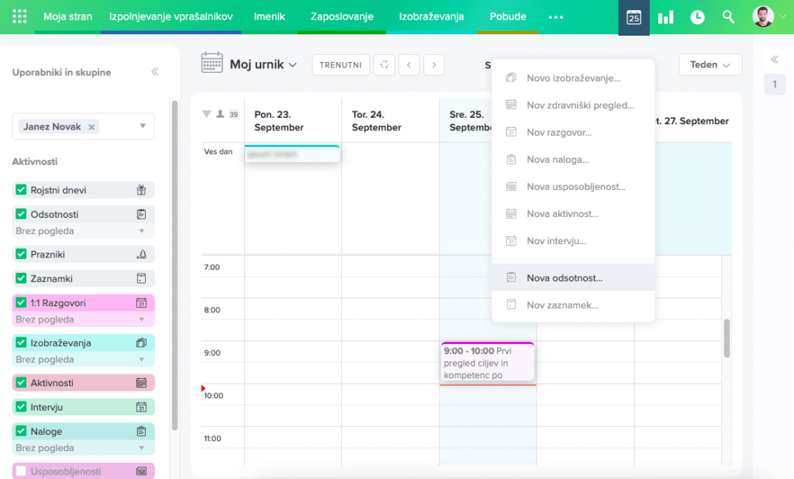Viewport: 794px width, 479px height.
Task: Open the bar chart reports icon
Action: point(665,17)
